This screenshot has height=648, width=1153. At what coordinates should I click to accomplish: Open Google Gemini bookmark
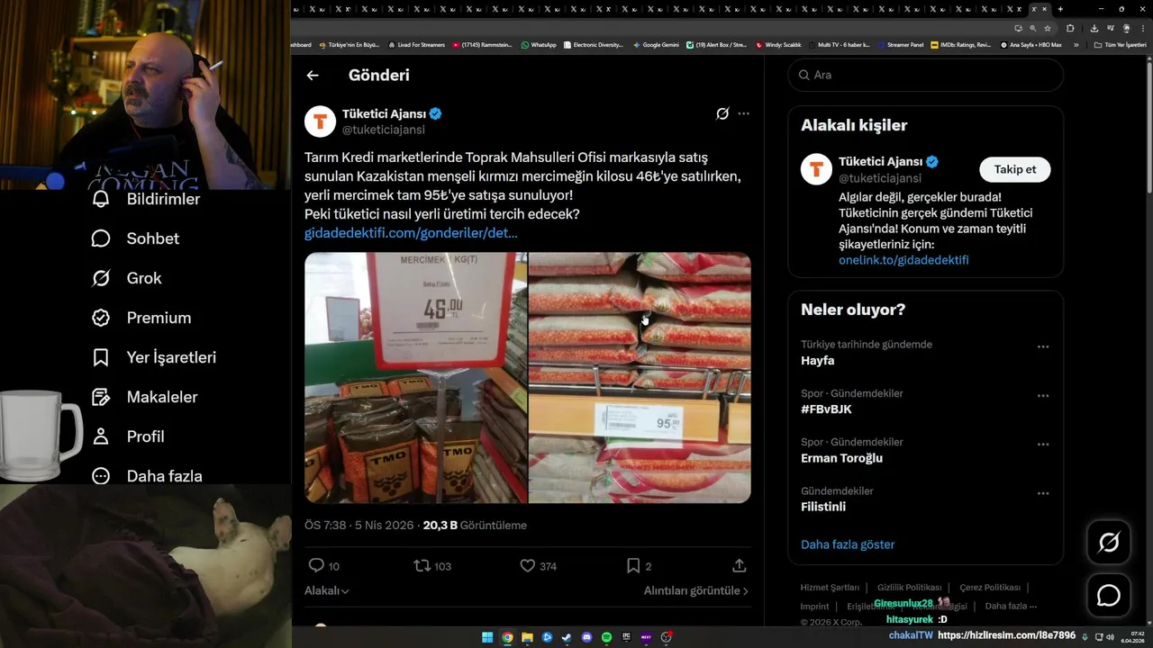tap(656, 44)
